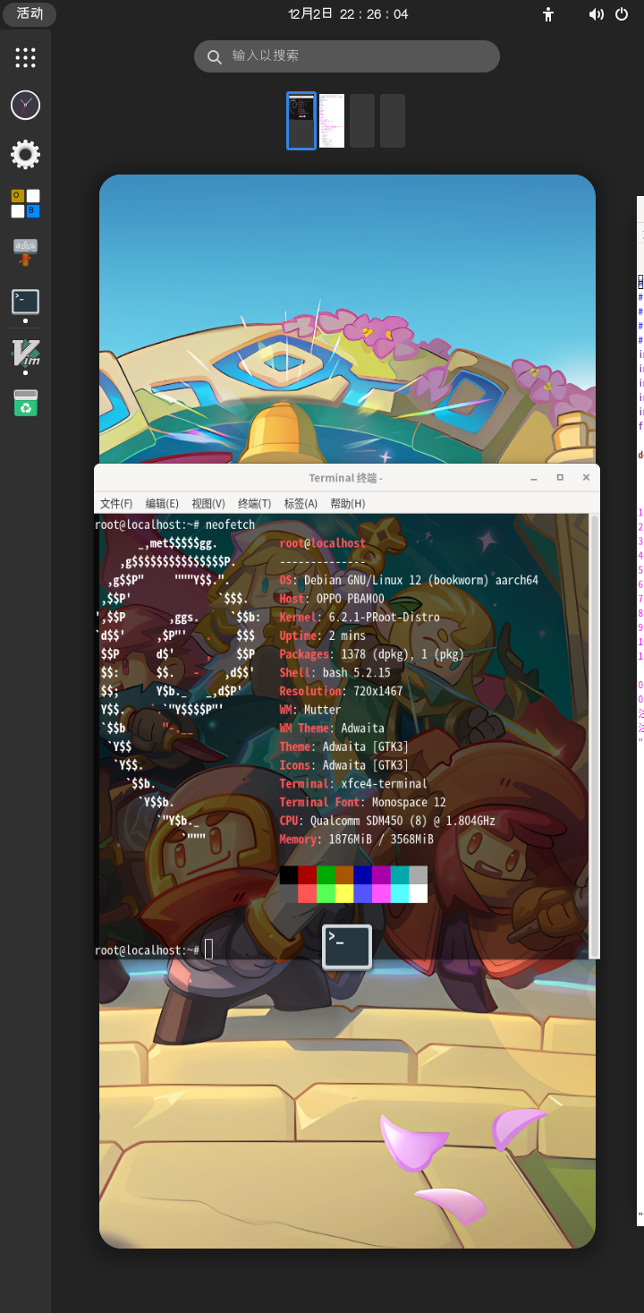The height and width of the screenshot is (1313, 644).
Task: Select the first workspace thumbnail
Action: coord(301,121)
